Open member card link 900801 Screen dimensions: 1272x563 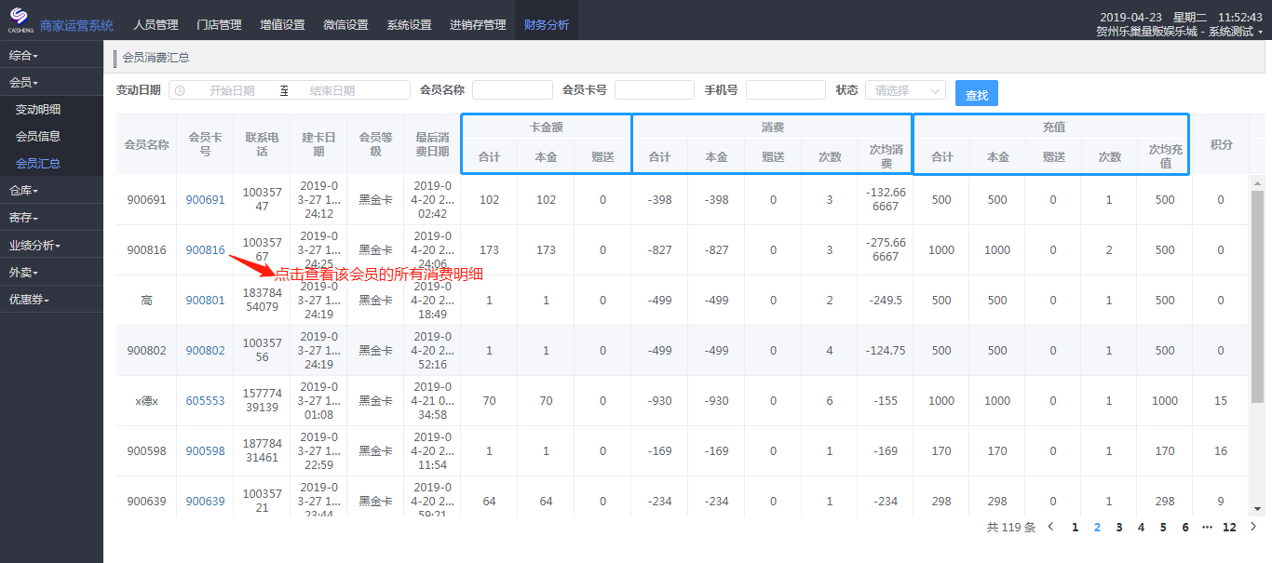pyautogui.click(x=205, y=301)
